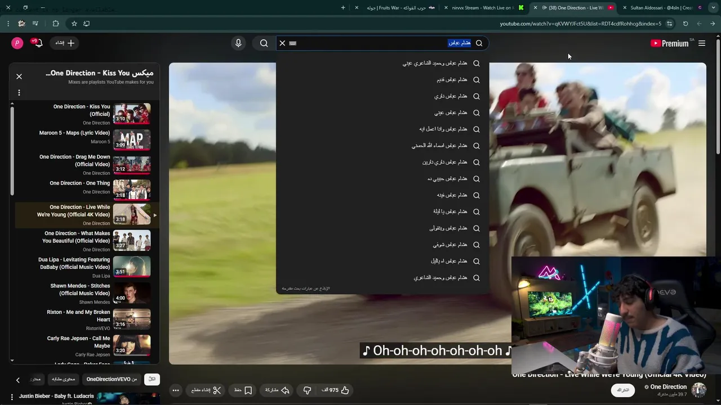Open the notifications bell
The height and width of the screenshot is (405, 721).
coord(38,43)
